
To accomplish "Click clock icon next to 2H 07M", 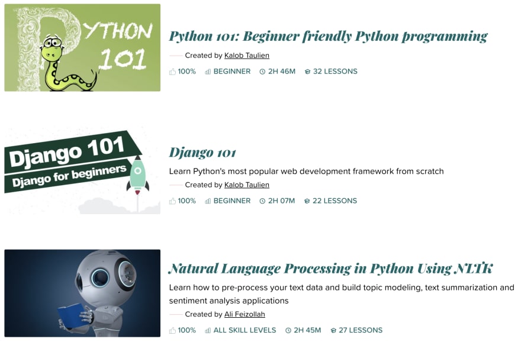I will click(262, 201).
